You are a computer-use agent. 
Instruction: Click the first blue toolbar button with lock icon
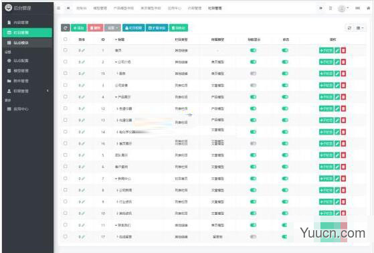click(x=133, y=28)
